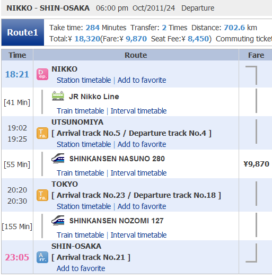Click the blue Arr. arrival icon at SHIN-OSAKA
The height and width of the screenshot is (279, 272).
pos(42,257)
